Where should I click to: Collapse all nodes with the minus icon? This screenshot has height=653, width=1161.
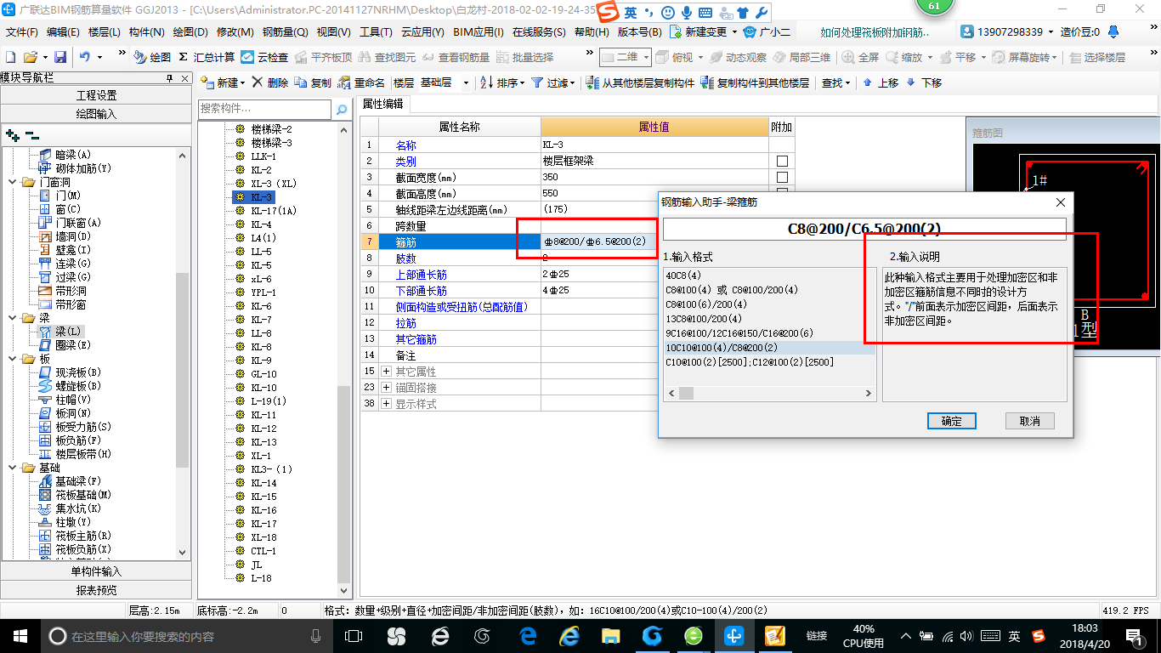click(31, 134)
